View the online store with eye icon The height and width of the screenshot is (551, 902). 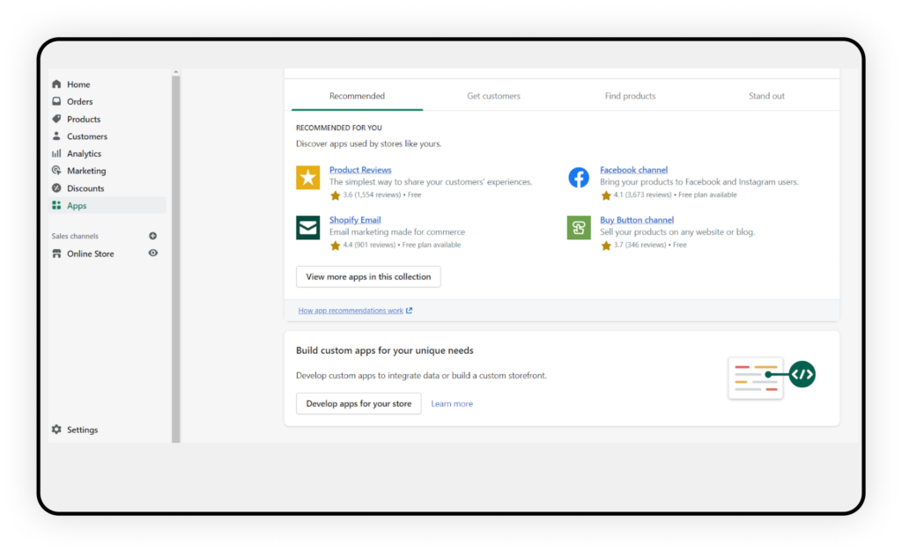pos(153,253)
